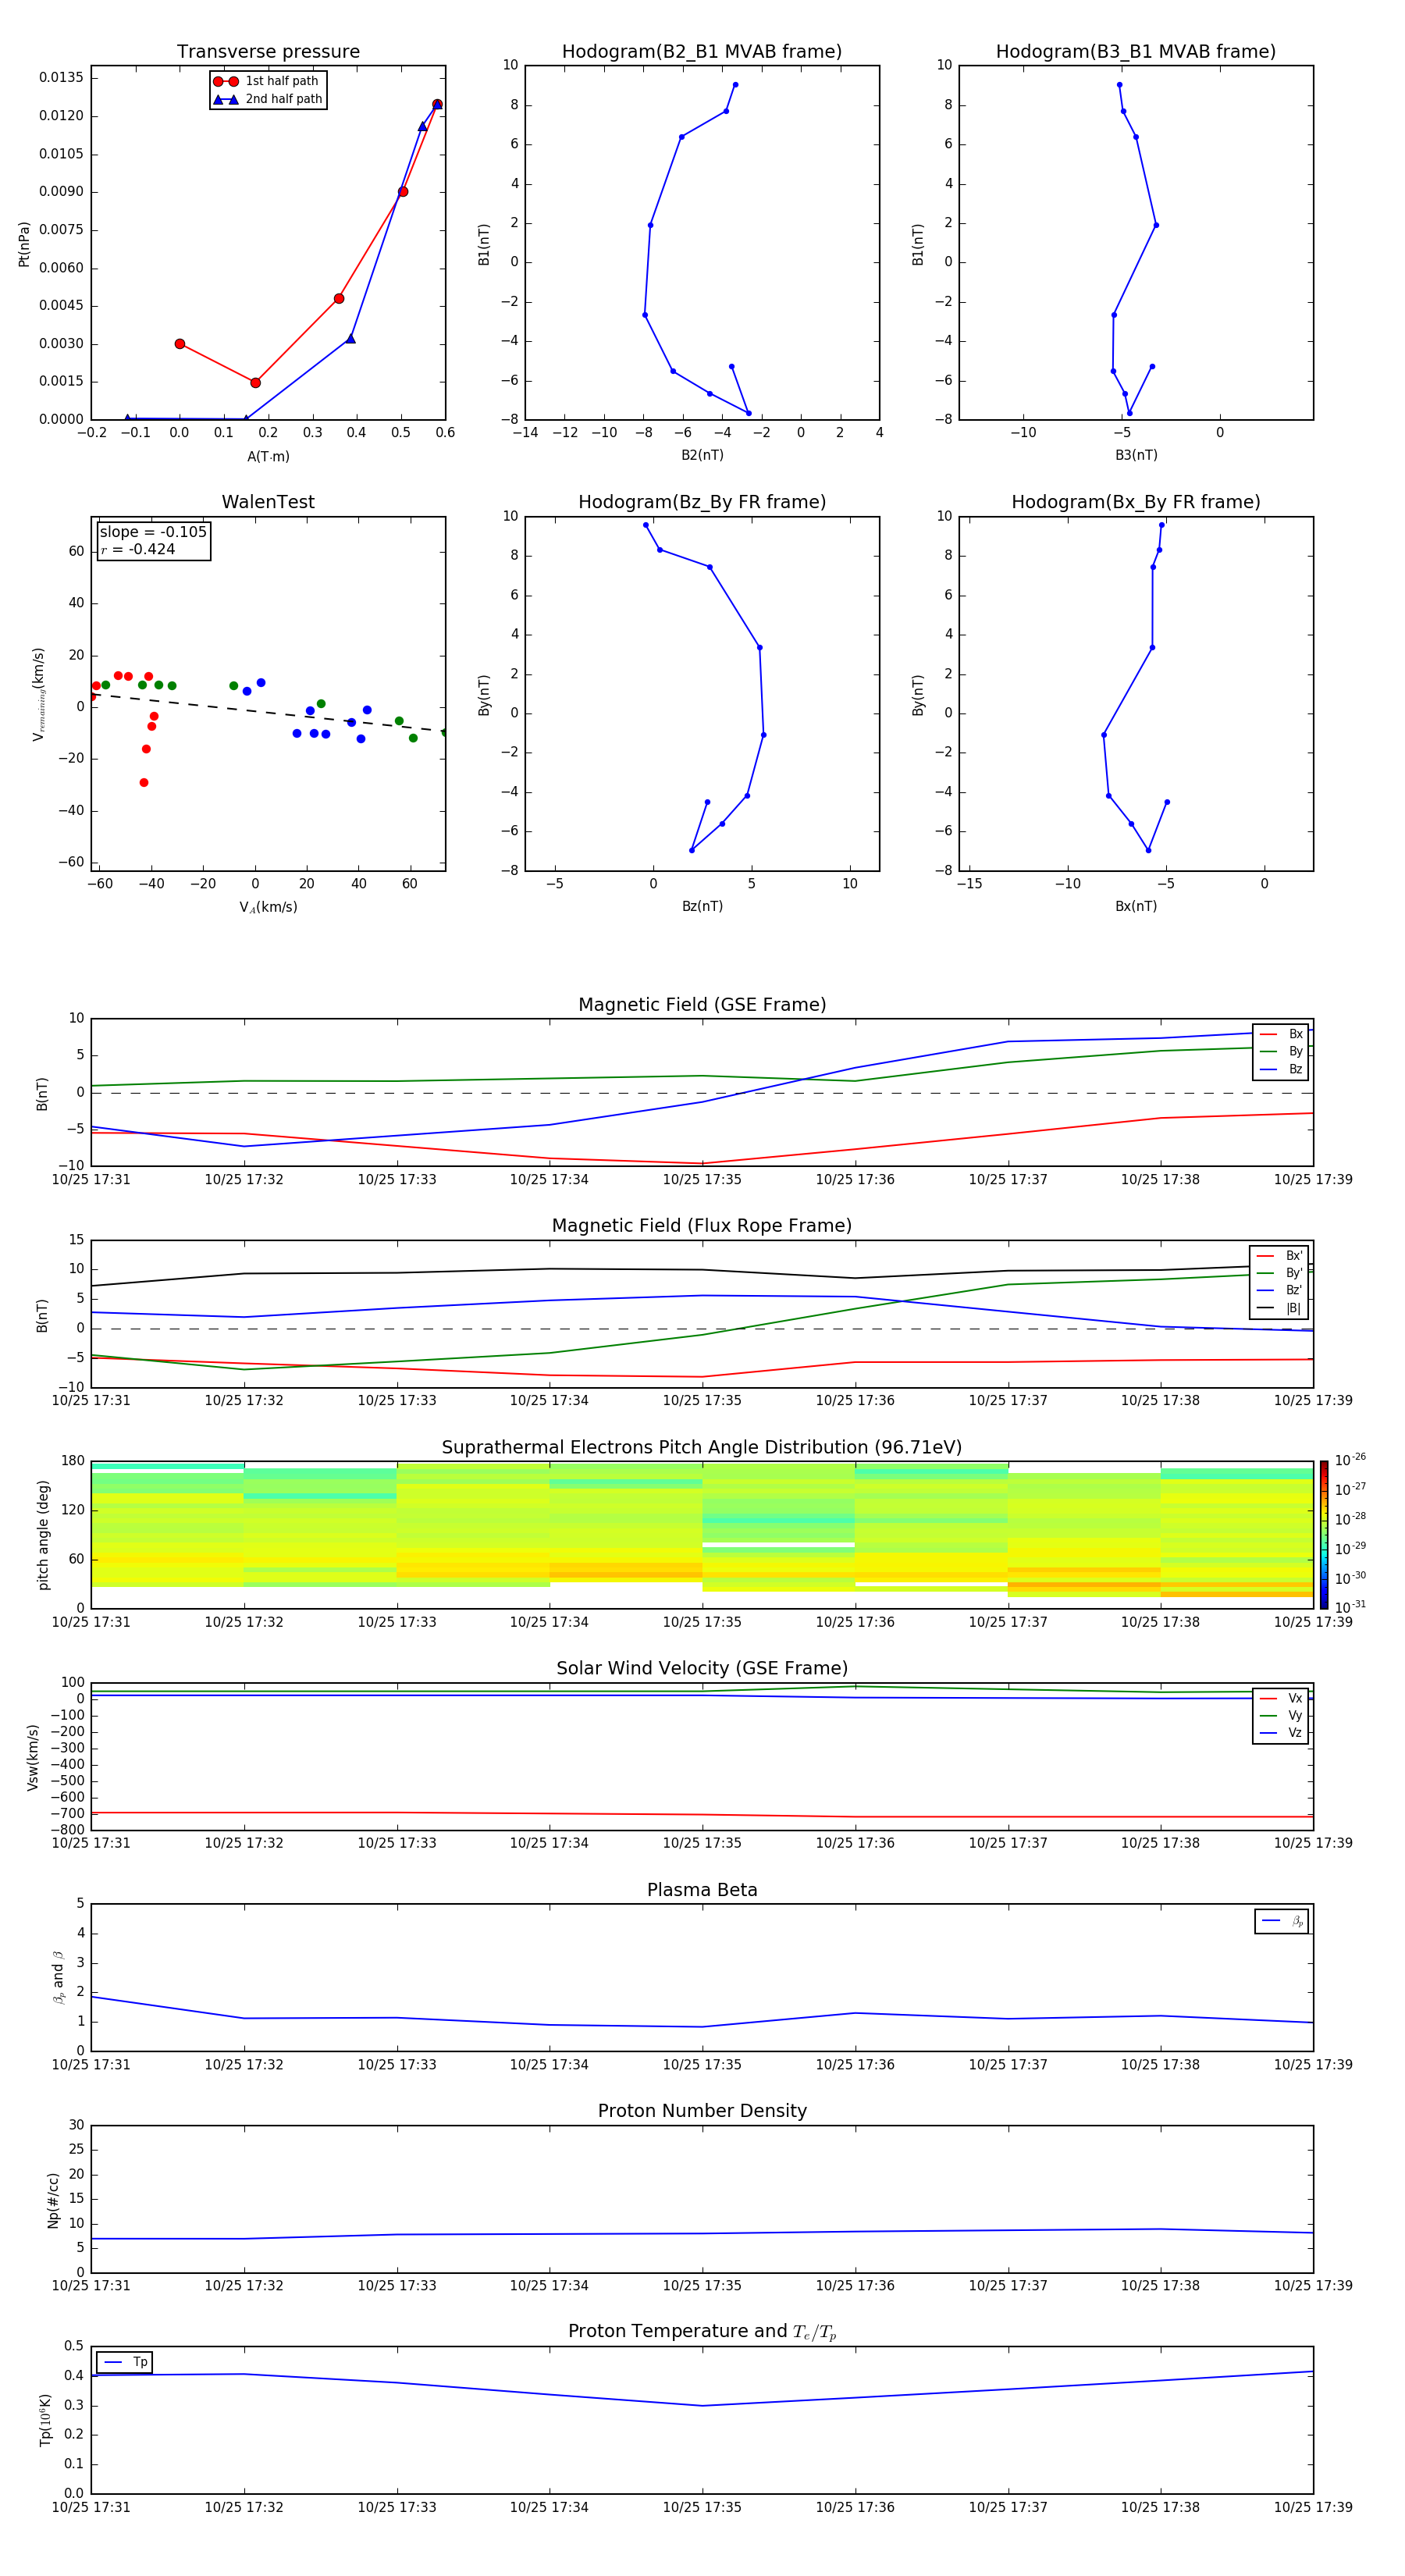Click the red Vx line in solar wind plot

tap(702, 1814)
